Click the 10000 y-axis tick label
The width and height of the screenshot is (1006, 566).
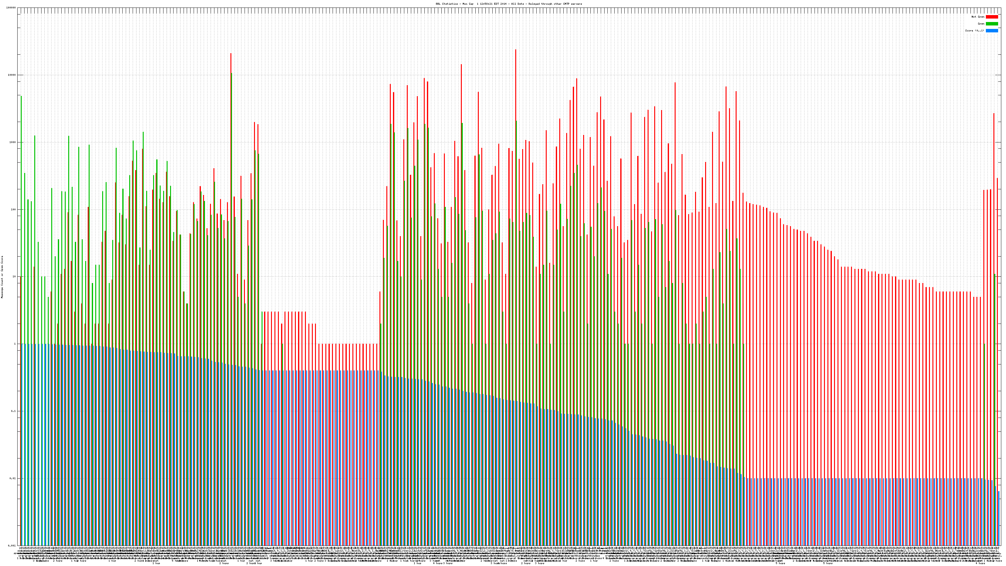coord(12,75)
